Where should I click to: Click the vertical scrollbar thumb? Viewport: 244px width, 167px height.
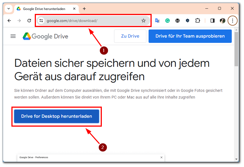(x=236, y=49)
